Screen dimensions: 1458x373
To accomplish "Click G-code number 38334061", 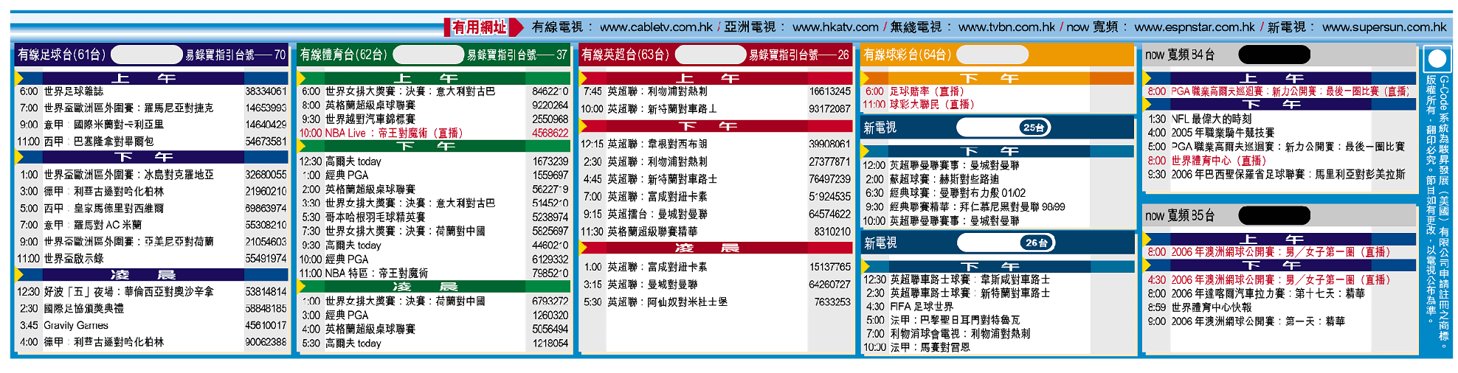I will point(266,91).
